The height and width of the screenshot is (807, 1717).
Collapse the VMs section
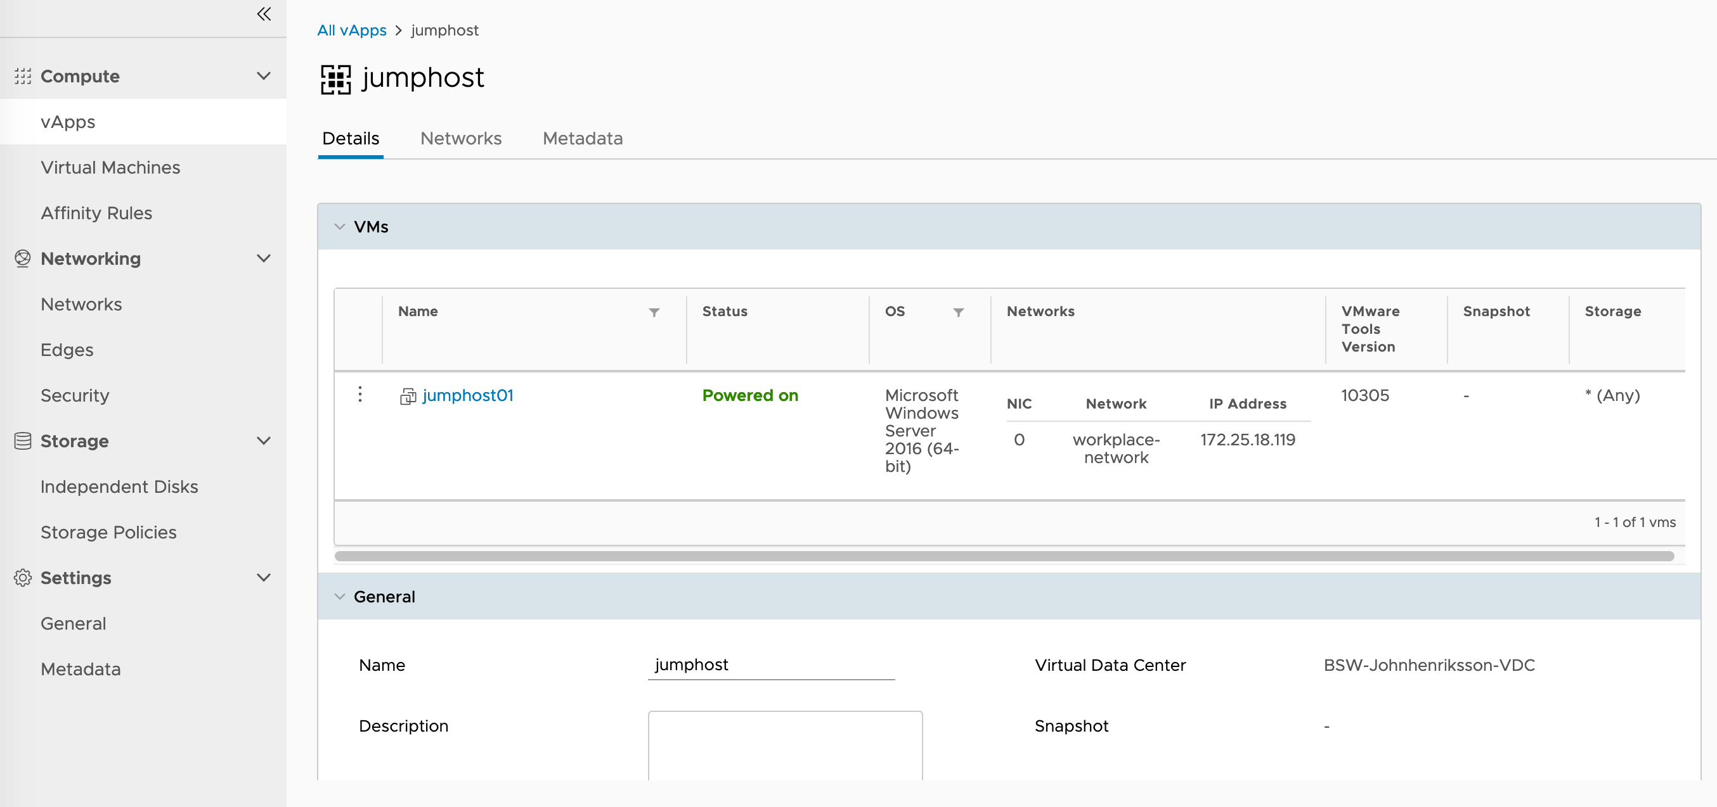point(340,226)
